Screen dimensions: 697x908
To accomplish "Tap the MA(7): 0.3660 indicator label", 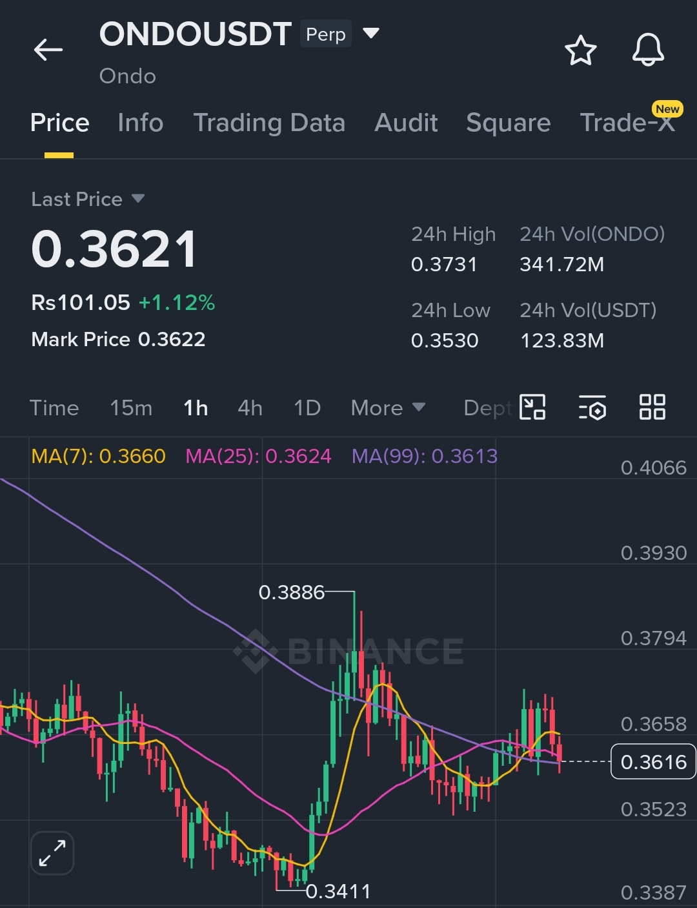I will coord(98,456).
